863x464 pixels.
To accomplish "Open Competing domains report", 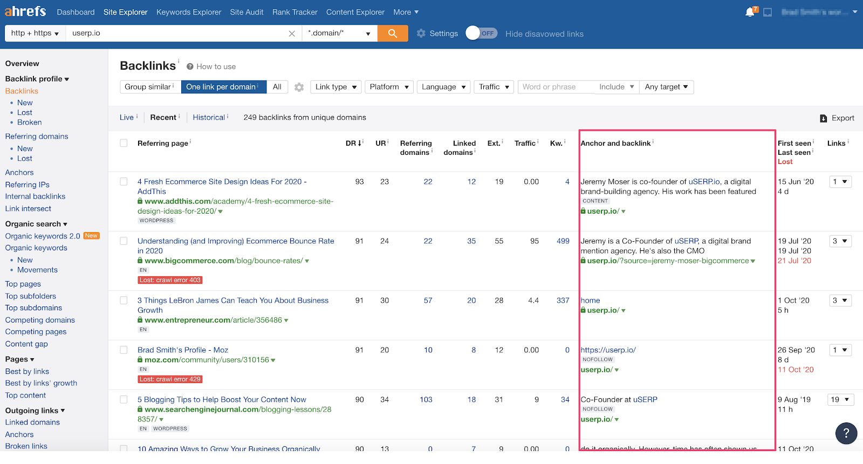I will click(40, 320).
